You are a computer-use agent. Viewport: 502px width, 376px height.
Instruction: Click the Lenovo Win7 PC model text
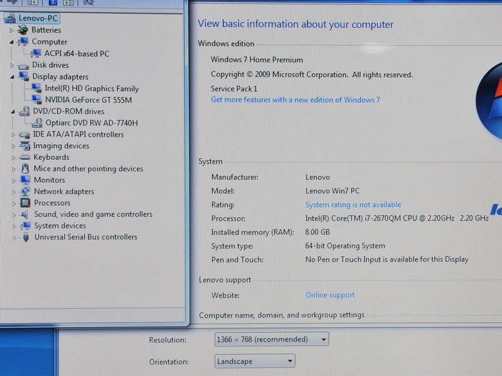pos(333,191)
